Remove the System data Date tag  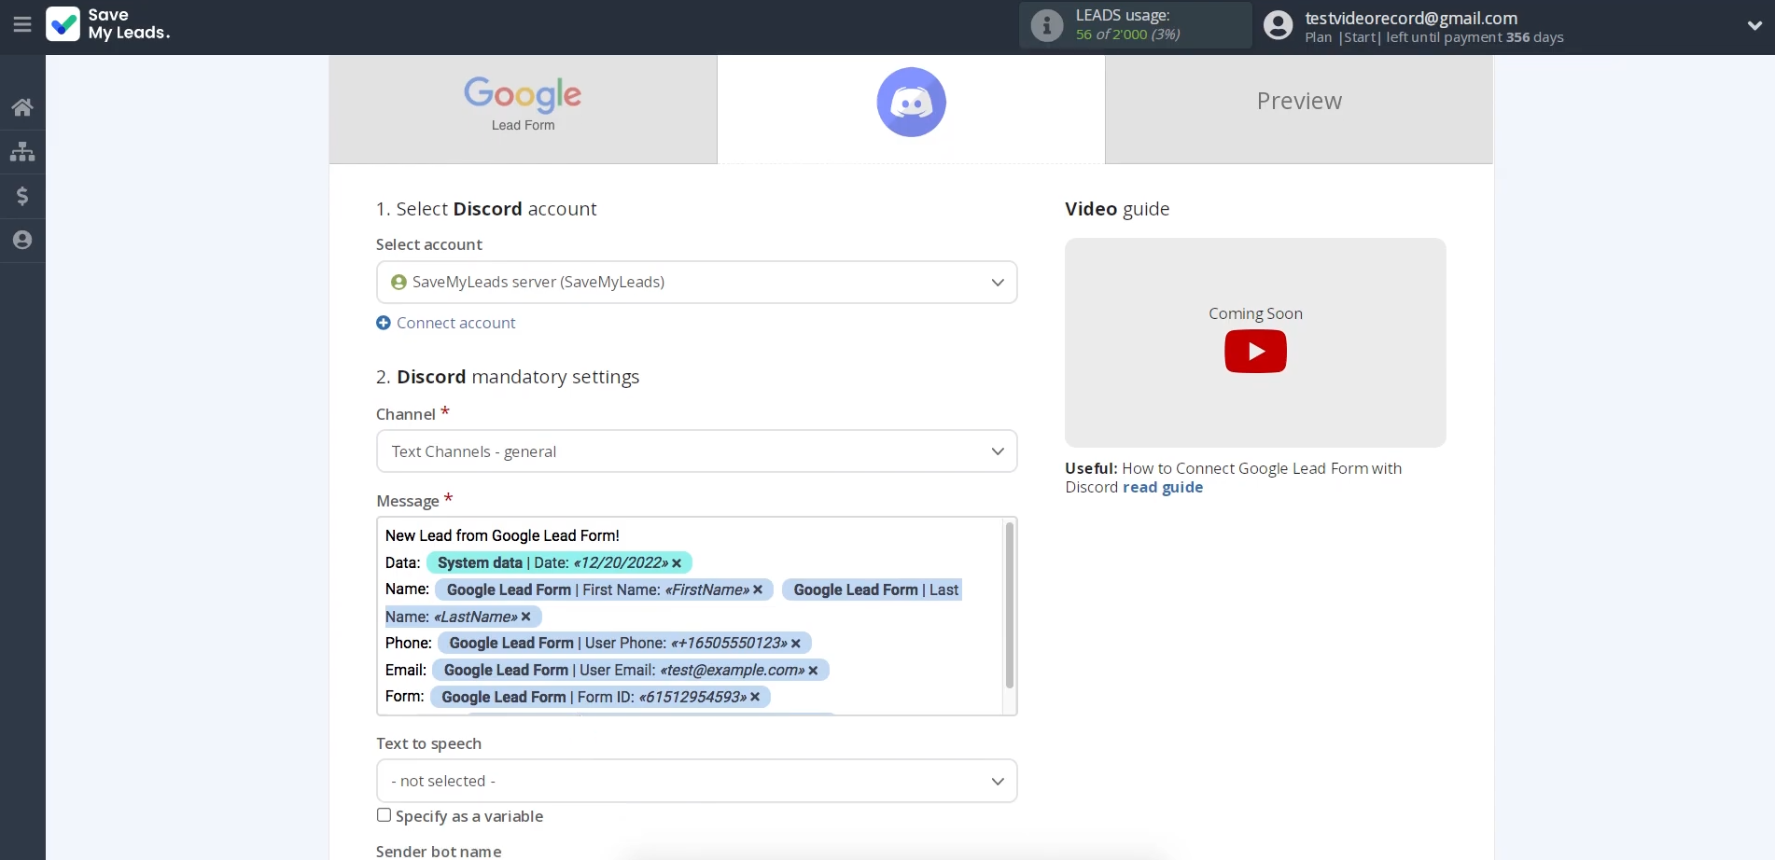(677, 563)
